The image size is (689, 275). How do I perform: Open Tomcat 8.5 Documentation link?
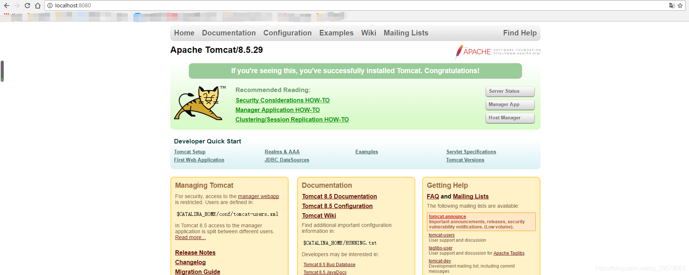(x=340, y=197)
